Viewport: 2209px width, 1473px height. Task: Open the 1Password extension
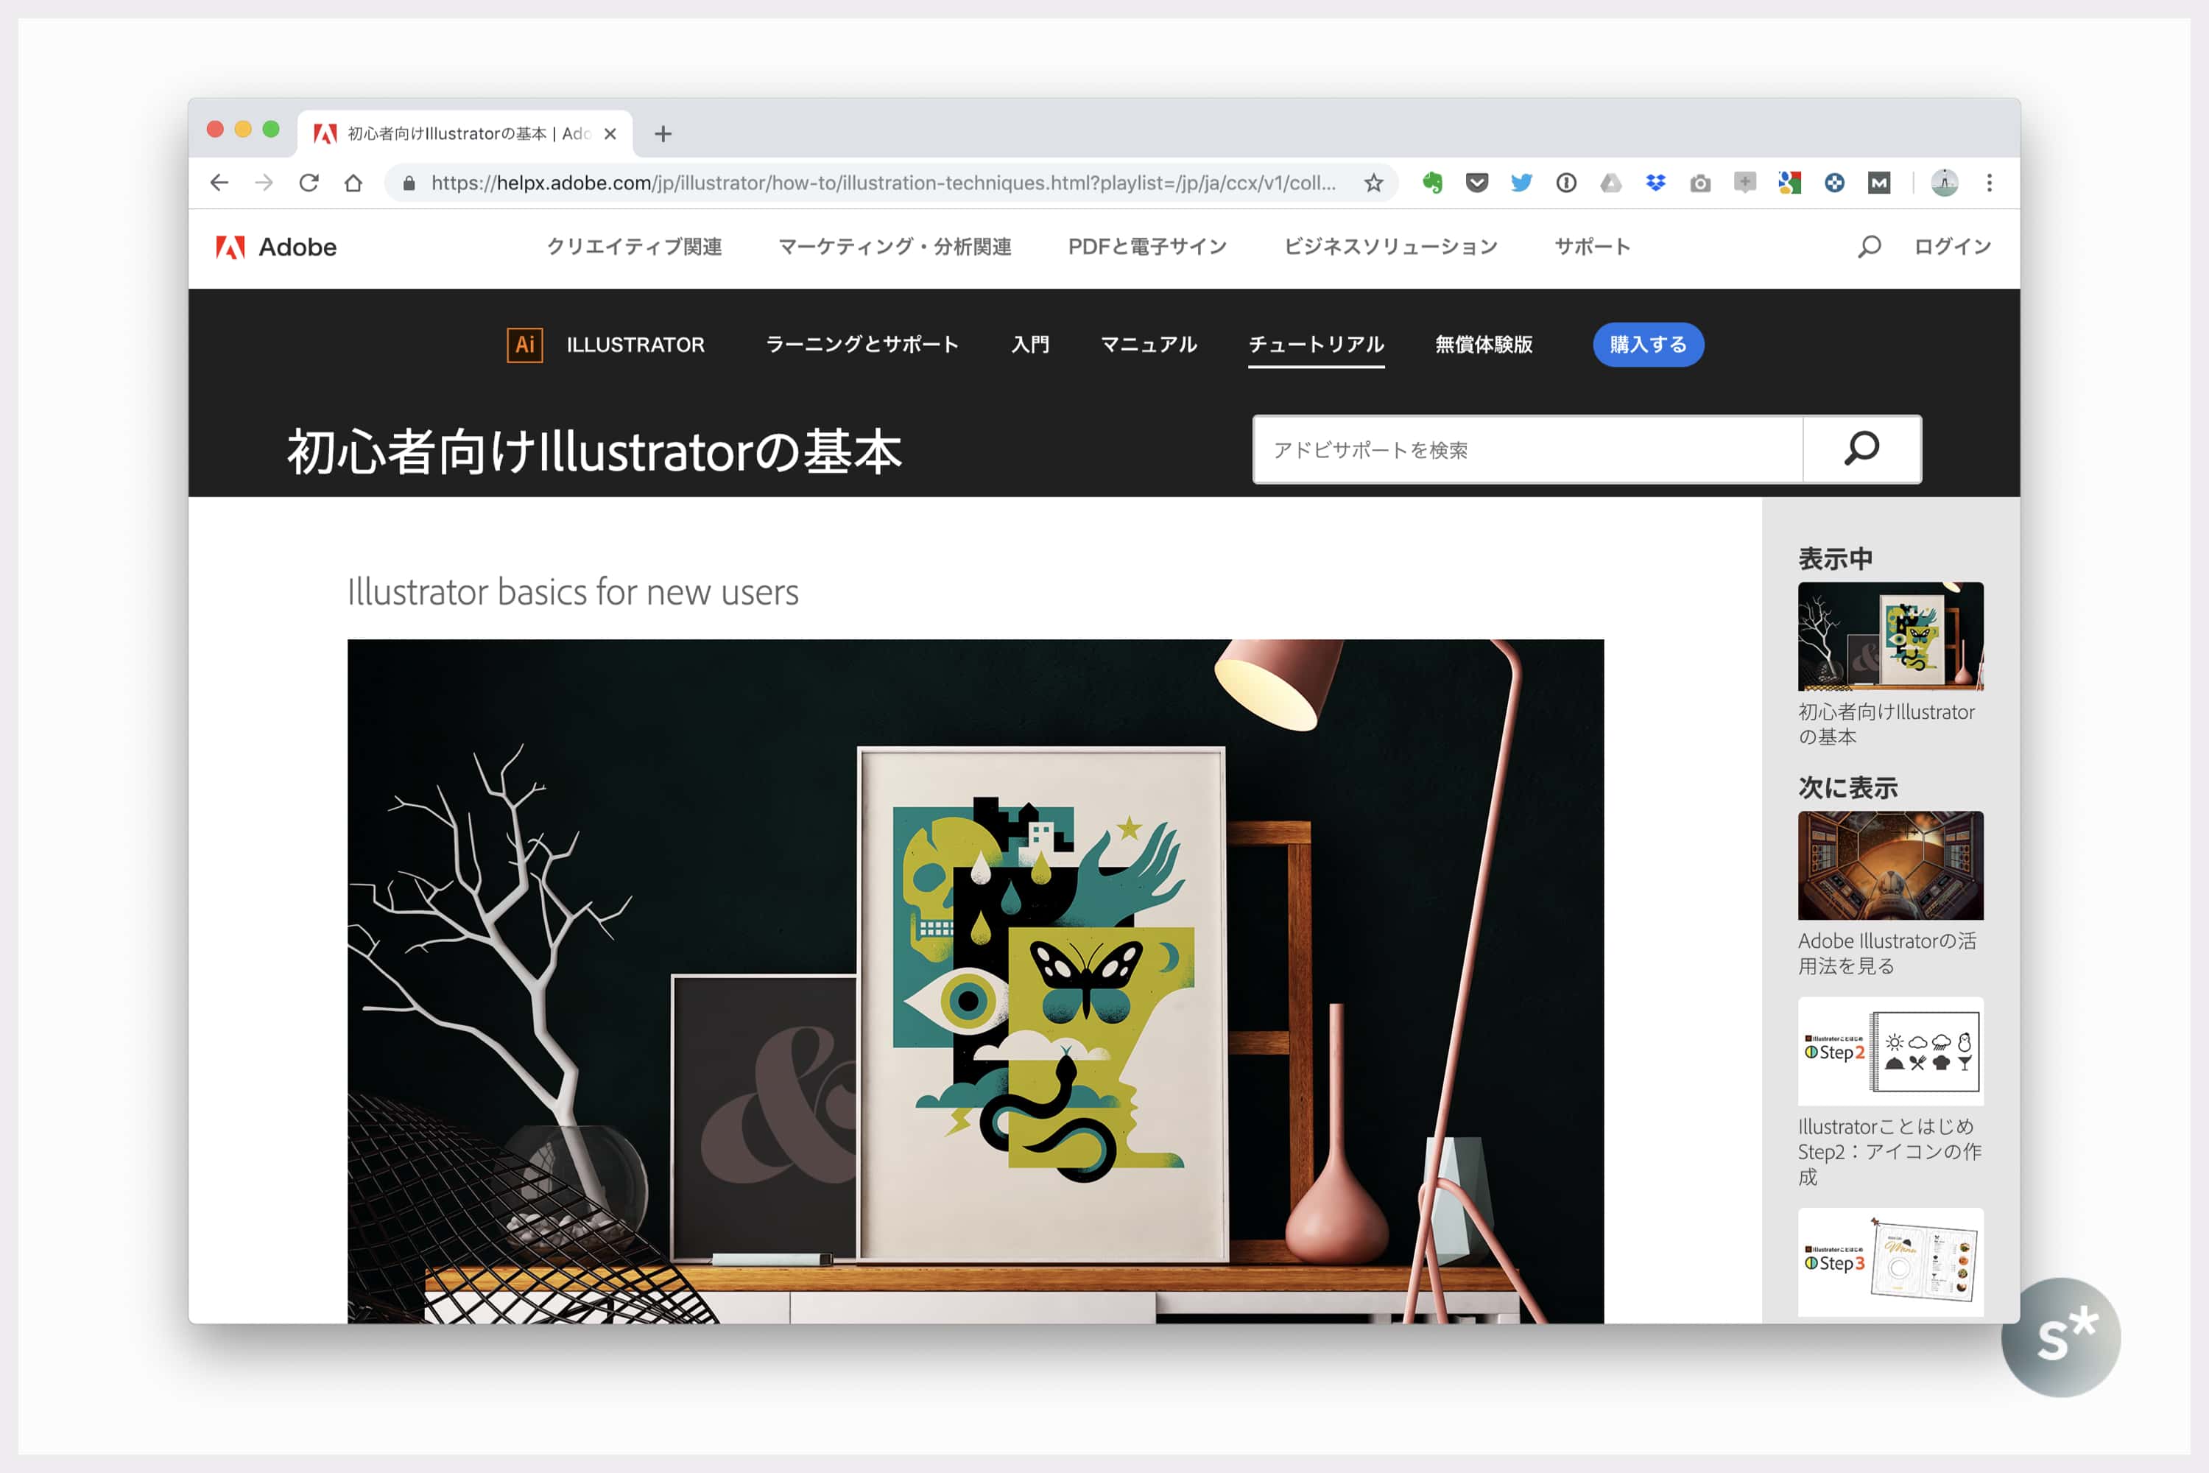click(x=1565, y=183)
